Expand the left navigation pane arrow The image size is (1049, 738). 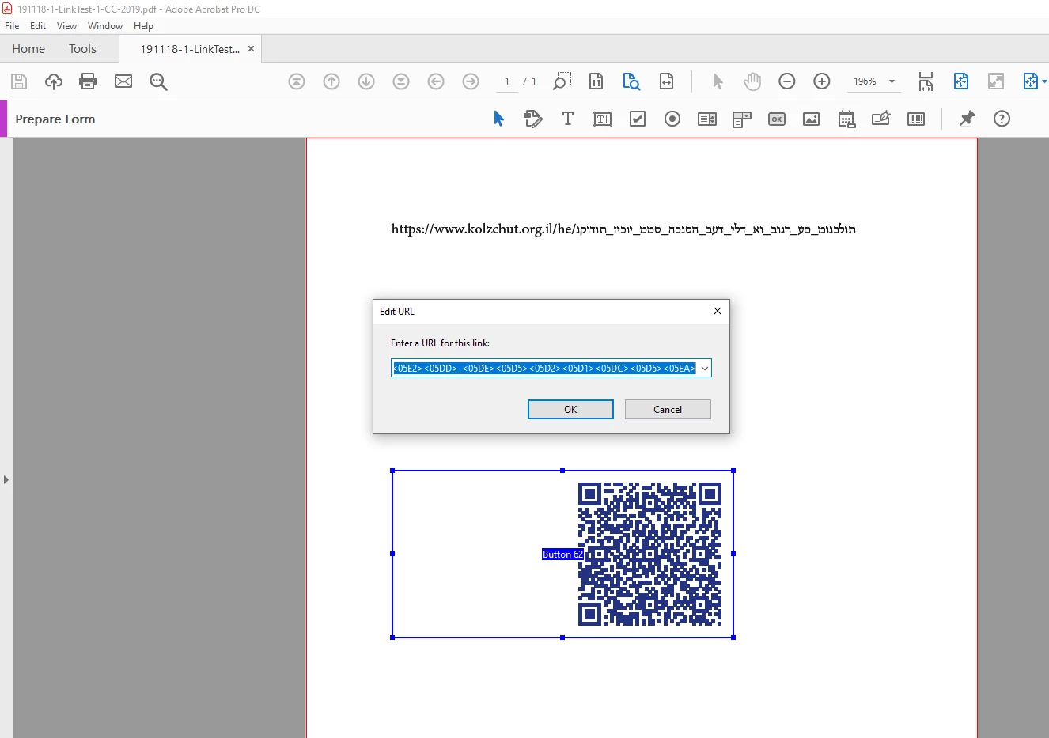click(x=6, y=479)
